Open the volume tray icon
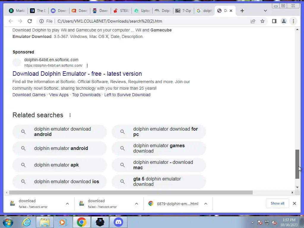This screenshot has height=228, width=304. click(274, 222)
